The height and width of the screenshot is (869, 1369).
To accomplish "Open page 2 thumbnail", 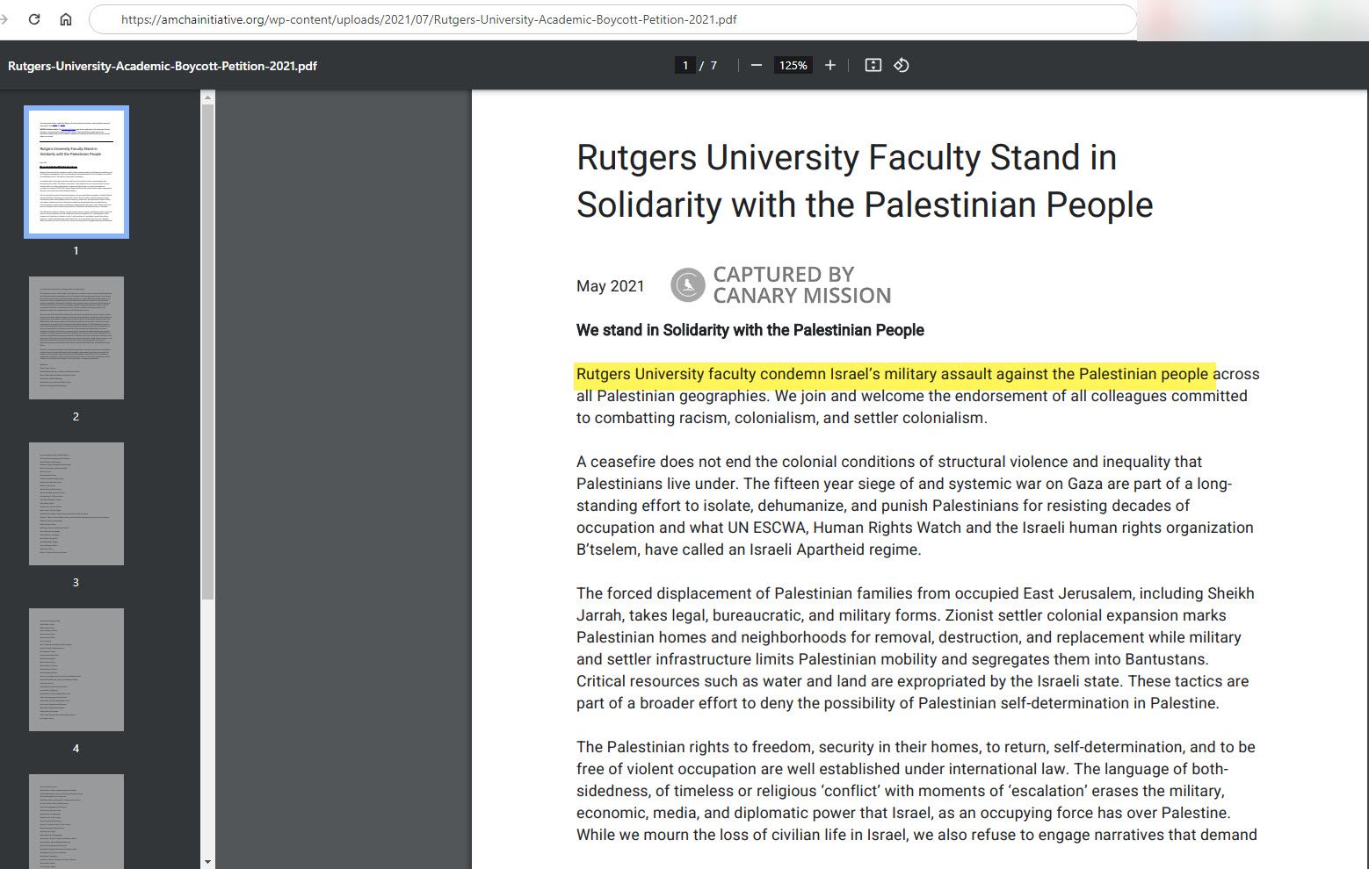I will (76, 338).
